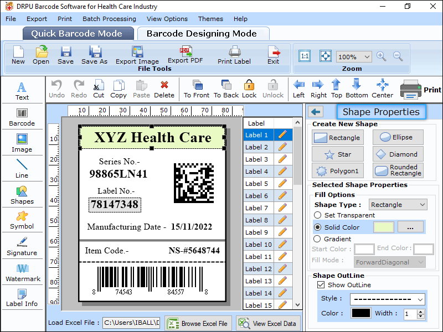Screen dimensions: 443x332
Task: Click Print Label icon
Action: coord(234,55)
